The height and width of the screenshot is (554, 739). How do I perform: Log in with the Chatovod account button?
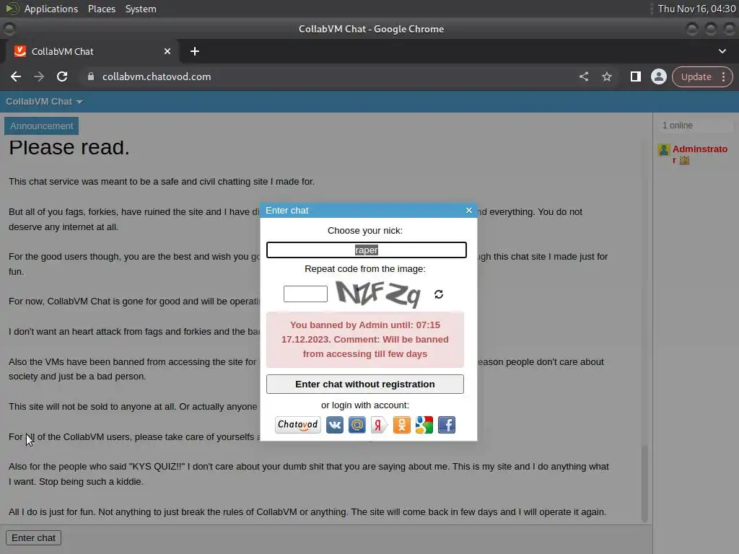click(x=298, y=425)
